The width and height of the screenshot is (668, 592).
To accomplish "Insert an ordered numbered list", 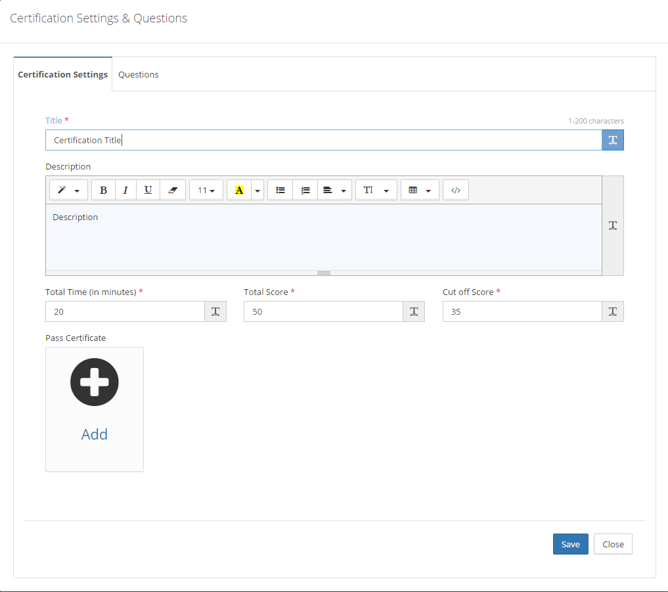I will click(x=305, y=190).
